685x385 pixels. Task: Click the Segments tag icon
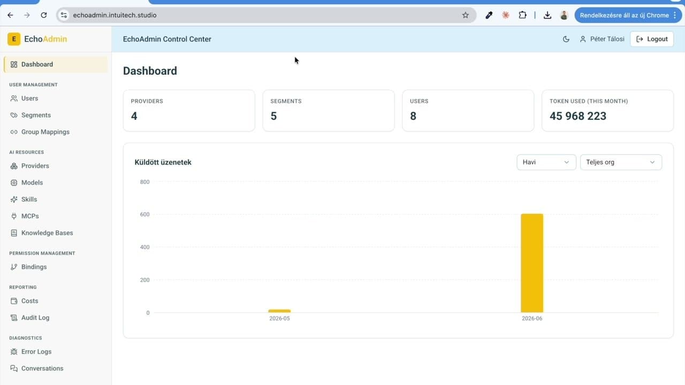[14, 115]
